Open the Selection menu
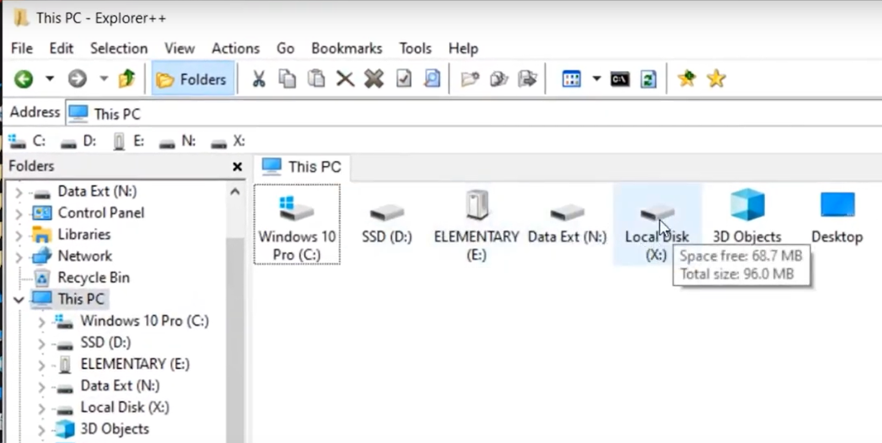This screenshot has height=443, width=882. pyautogui.click(x=119, y=48)
